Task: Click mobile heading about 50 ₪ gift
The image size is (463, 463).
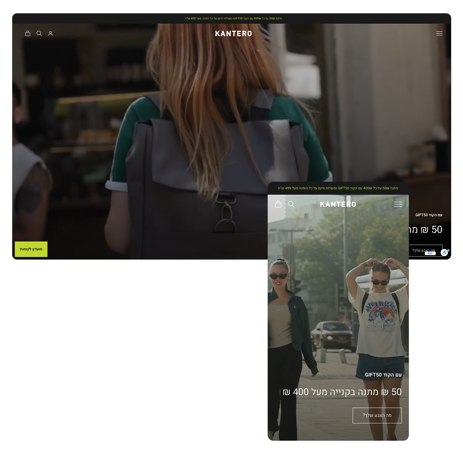Action: (342, 392)
